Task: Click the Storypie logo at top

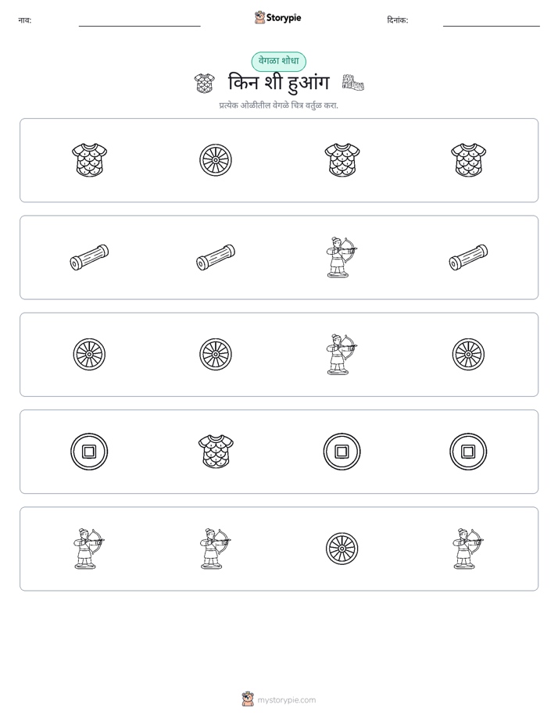Action: 277,18
